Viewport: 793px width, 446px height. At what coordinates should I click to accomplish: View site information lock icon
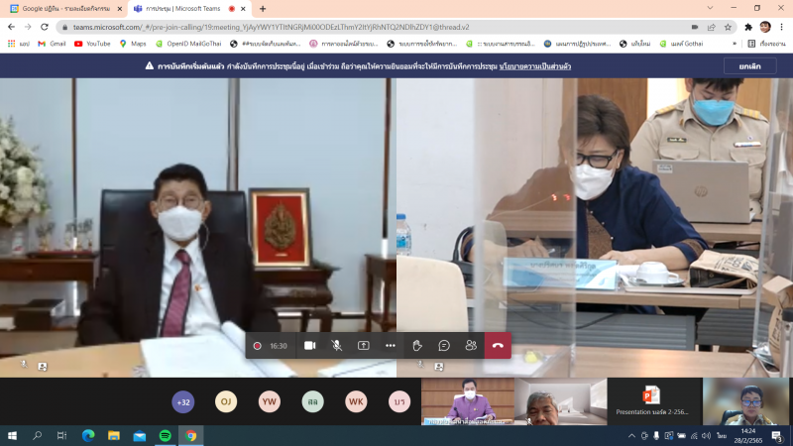click(64, 28)
